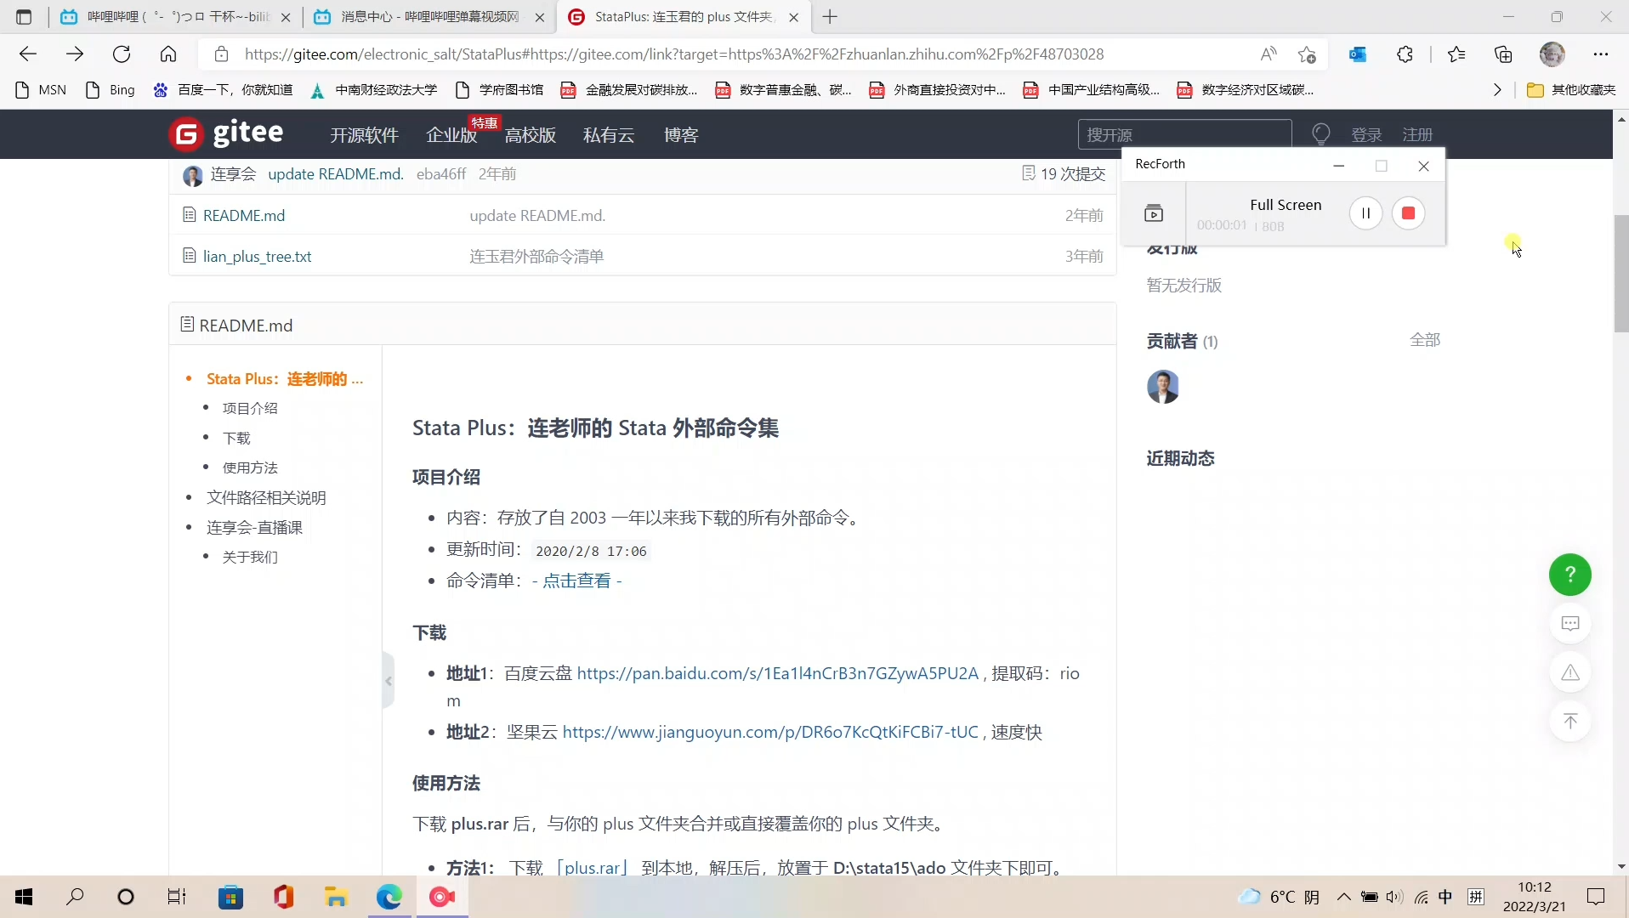
Task: Jump to 关于我们 in outline
Action: (x=250, y=558)
